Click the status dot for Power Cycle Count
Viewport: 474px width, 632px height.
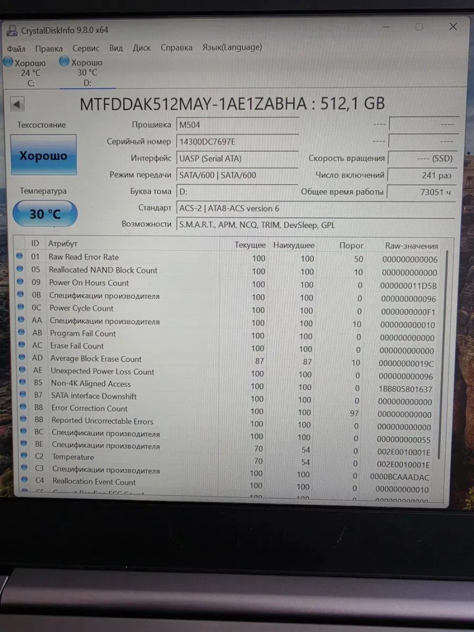[21, 307]
